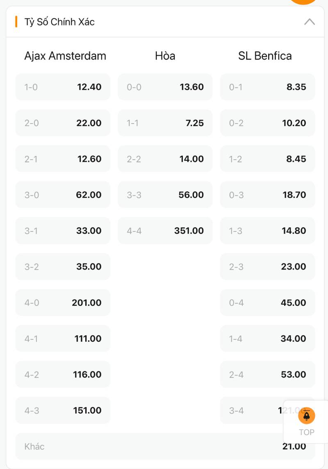
Task: Select Benfica 0-4 at odds 45.00
Action: (267, 303)
